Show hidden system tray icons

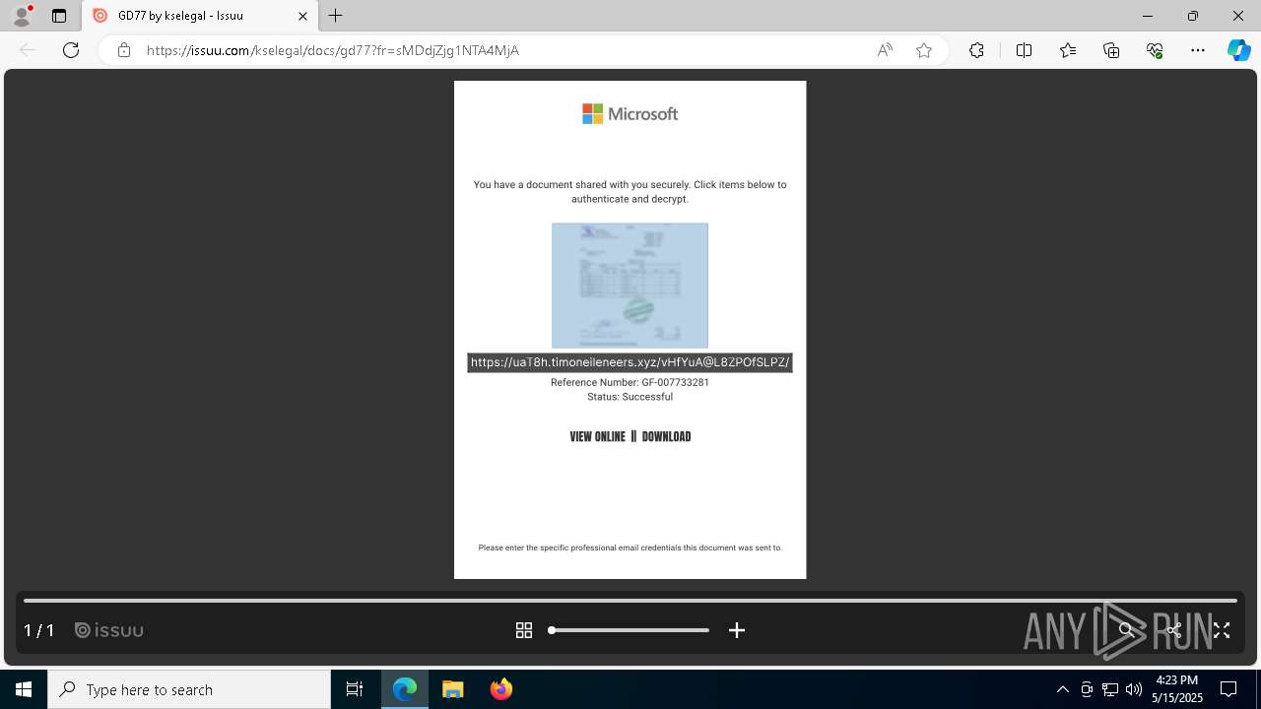pos(1062,689)
